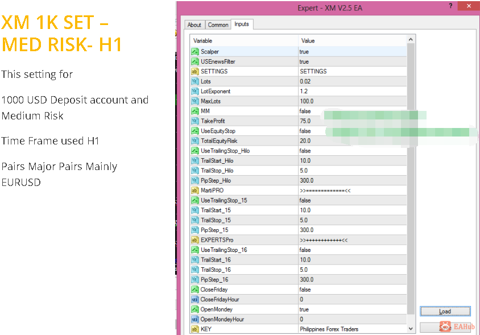Select the CloseFridayHour value 0

pyautogui.click(x=353, y=300)
